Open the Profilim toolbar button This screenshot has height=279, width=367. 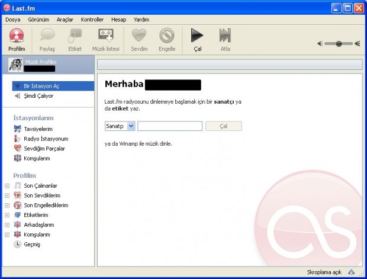tap(17, 40)
